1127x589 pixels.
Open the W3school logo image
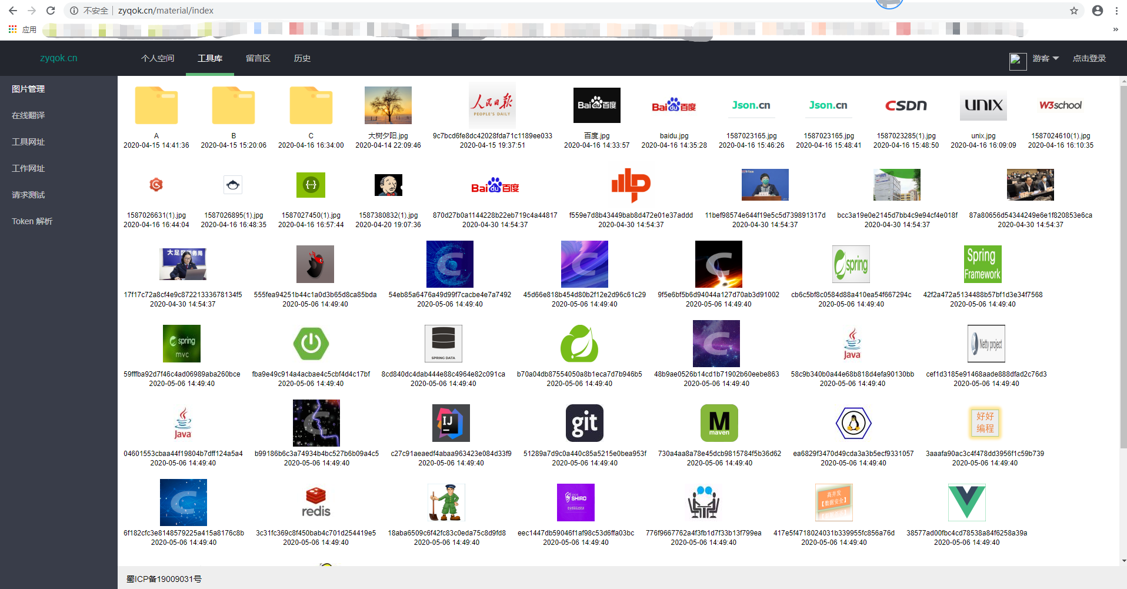(x=1061, y=105)
